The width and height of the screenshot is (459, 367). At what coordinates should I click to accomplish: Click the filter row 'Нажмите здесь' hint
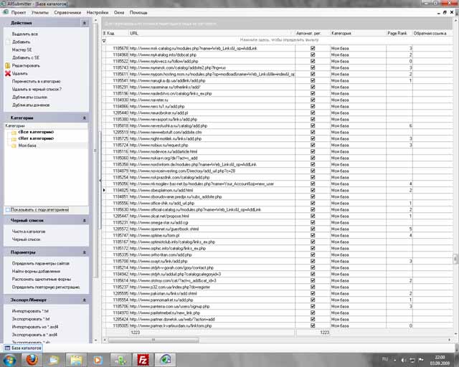coord(279,40)
